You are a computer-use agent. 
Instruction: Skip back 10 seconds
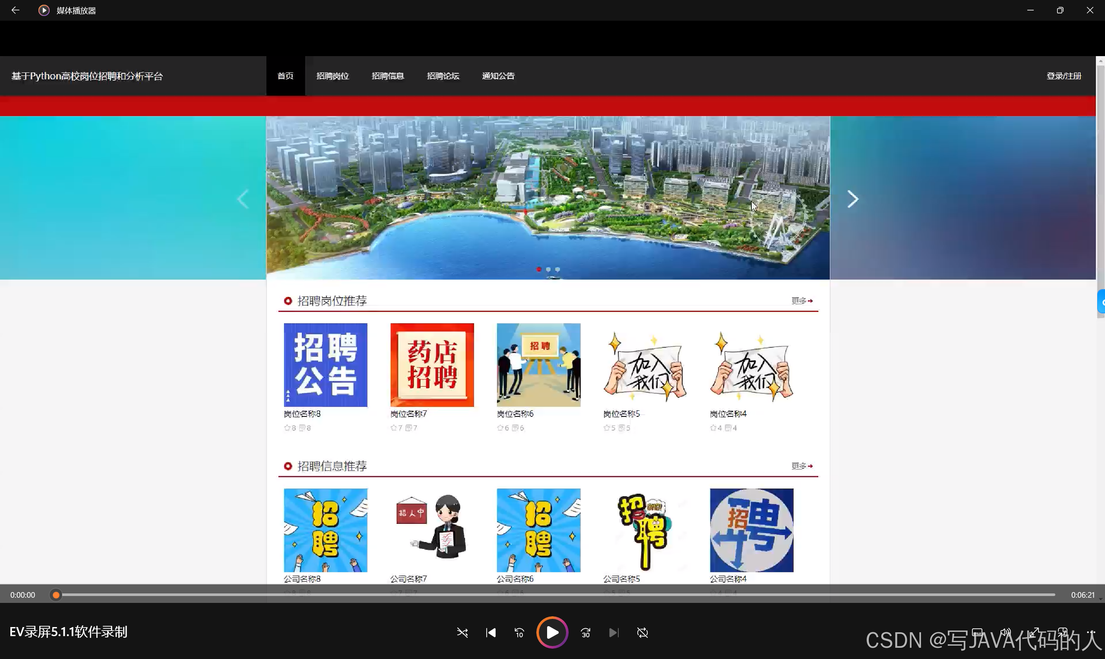click(x=519, y=632)
